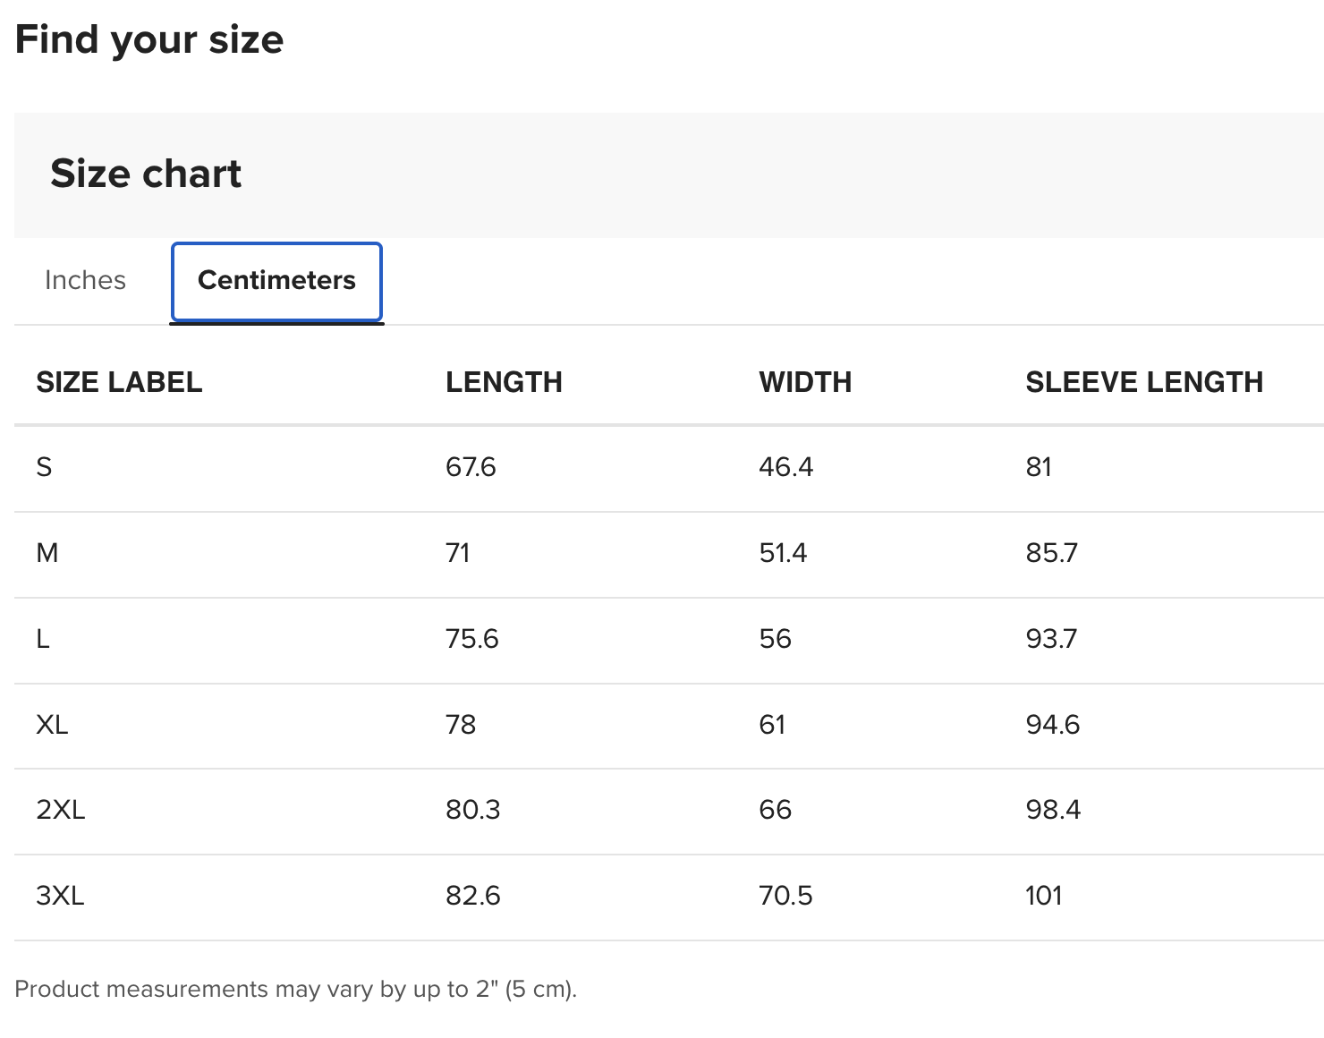Image resolution: width=1324 pixels, height=1038 pixels.
Task: Select the XL size label cell
Action: click(52, 724)
